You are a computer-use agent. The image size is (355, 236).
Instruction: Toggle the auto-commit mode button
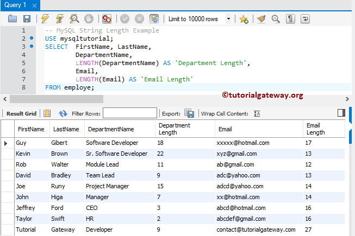pyautogui.click(x=154, y=19)
